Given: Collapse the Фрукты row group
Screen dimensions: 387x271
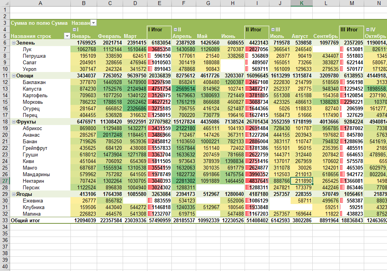Looking at the screenshot, I should coord(14,122).
